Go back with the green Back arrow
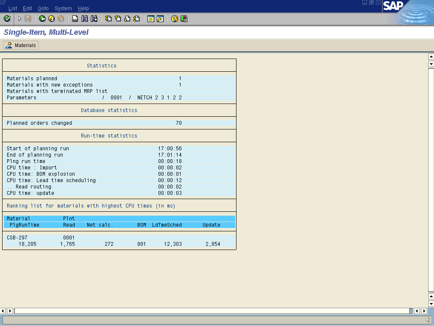Image resolution: width=434 pixels, height=326 pixels. 42,19
